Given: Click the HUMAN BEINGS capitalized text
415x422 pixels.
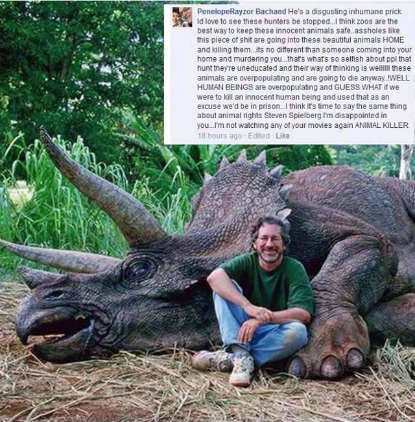Looking at the screenshot, I should pyautogui.click(x=225, y=87).
